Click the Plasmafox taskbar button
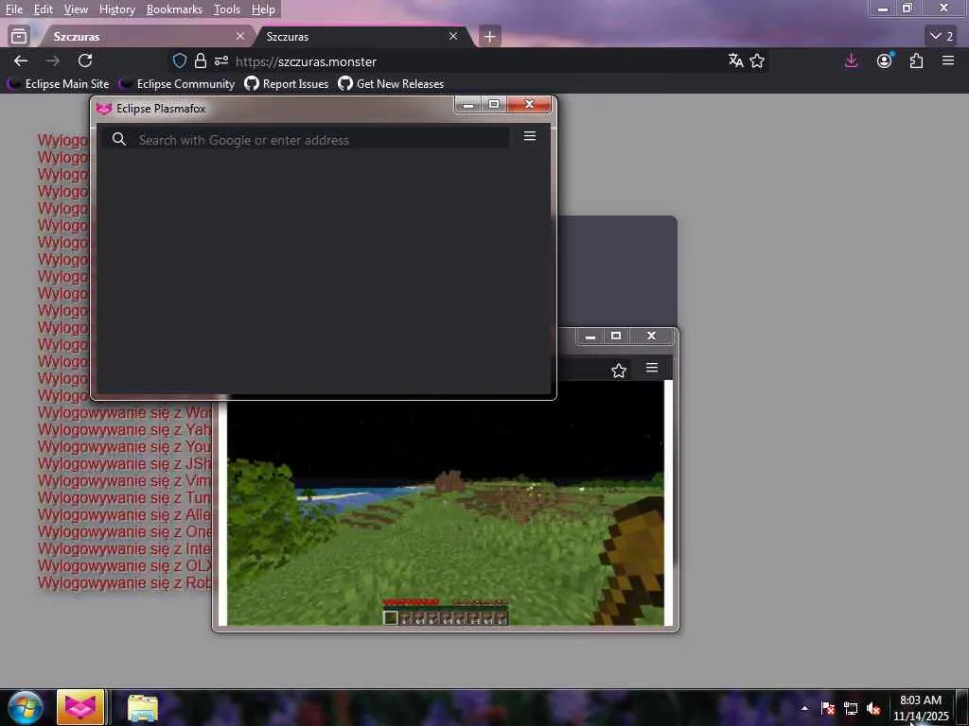The image size is (969, 726). pos(80,707)
